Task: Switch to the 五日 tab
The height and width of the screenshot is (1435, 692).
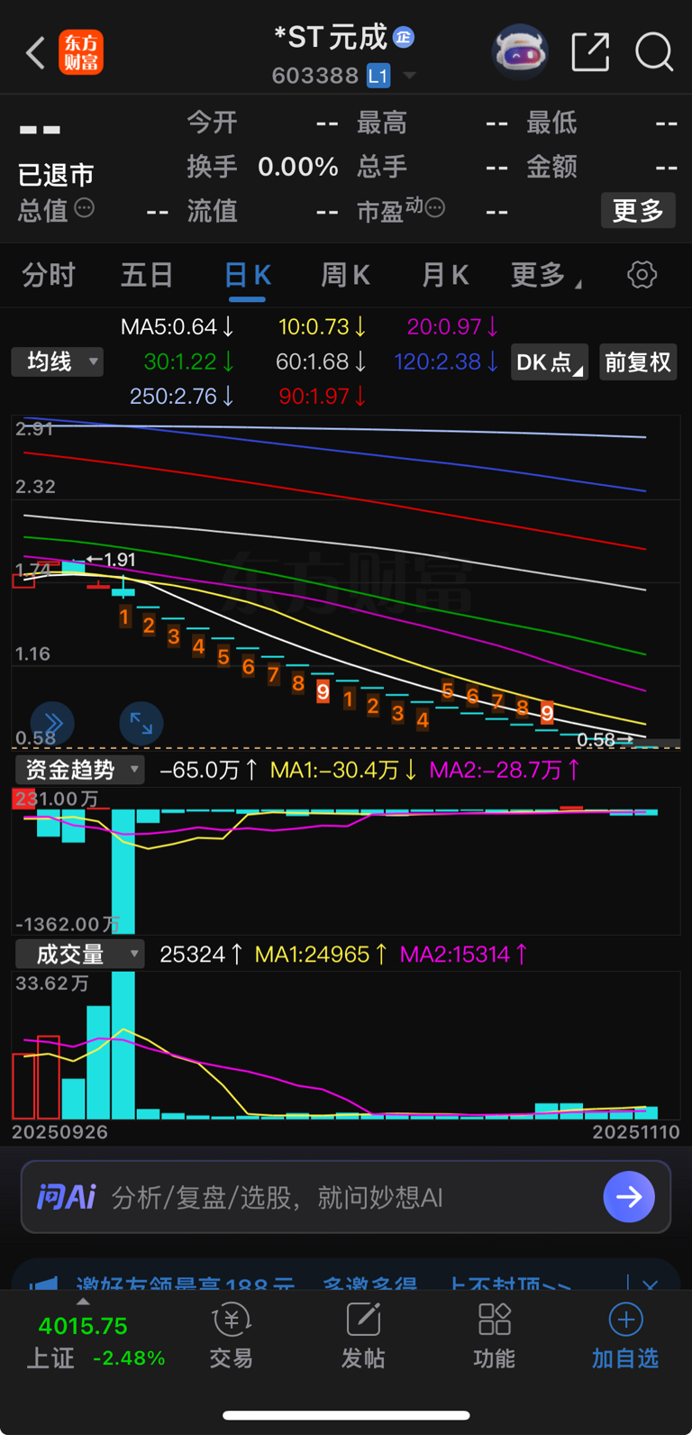Action: pyautogui.click(x=147, y=275)
